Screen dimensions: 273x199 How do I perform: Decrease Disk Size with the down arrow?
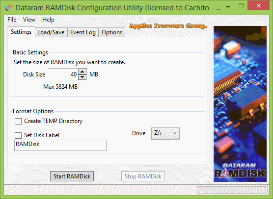coord(82,77)
